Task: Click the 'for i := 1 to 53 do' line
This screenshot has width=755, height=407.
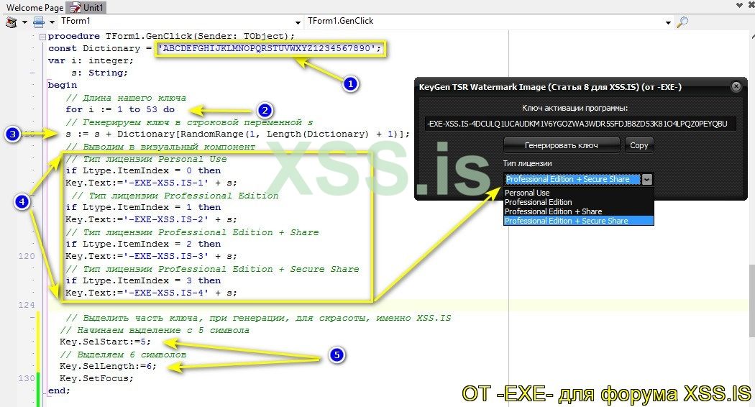Action: tap(120, 109)
